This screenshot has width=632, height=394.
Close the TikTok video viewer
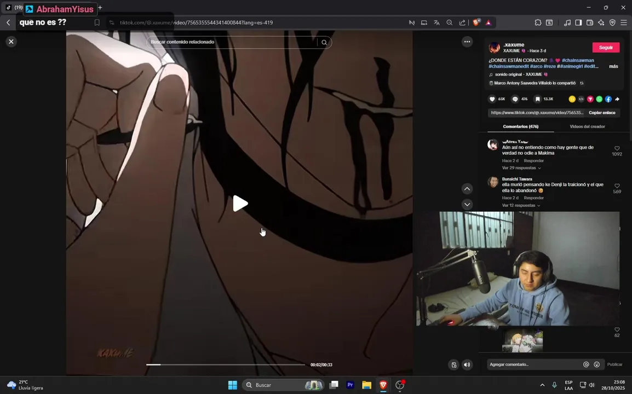(x=12, y=42)
